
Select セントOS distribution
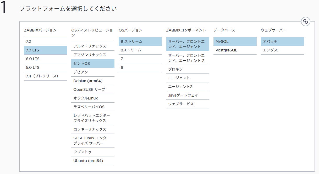[x=93, y=64]
